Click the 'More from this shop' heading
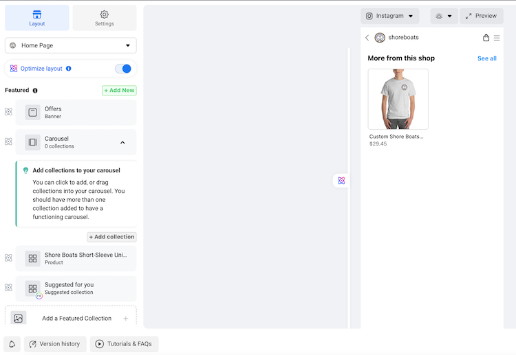Screen dimensions: 516x355 pos(401,58)
